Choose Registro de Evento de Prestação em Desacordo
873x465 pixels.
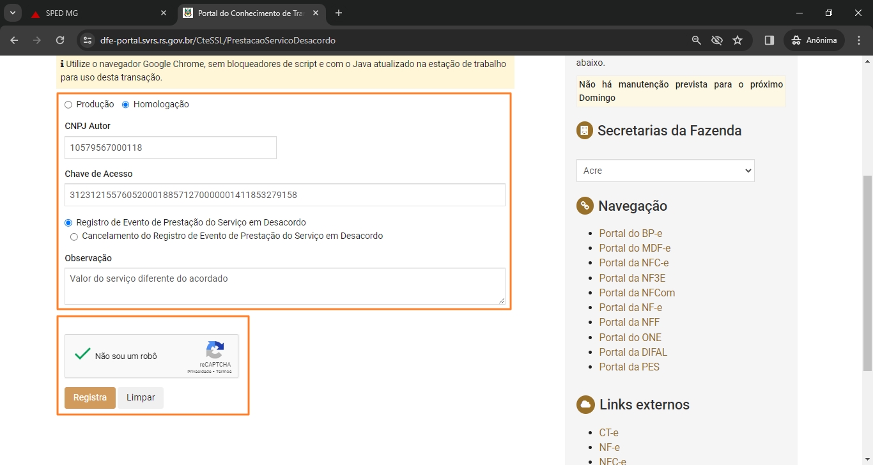point(68,223)
